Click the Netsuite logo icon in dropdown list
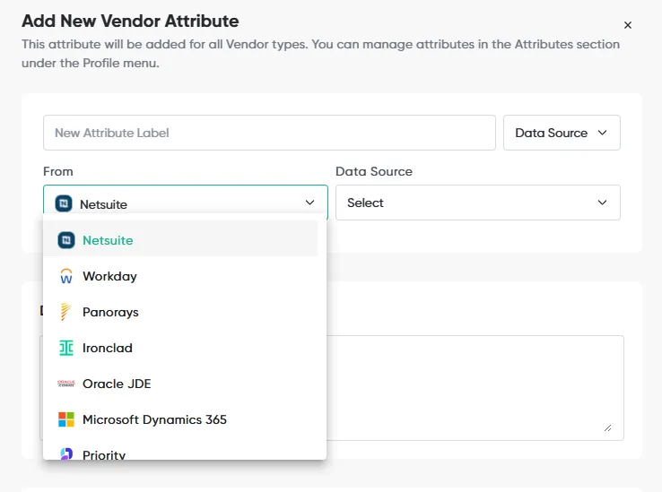This screenshot has height=492, width=662. click(66, 240)
